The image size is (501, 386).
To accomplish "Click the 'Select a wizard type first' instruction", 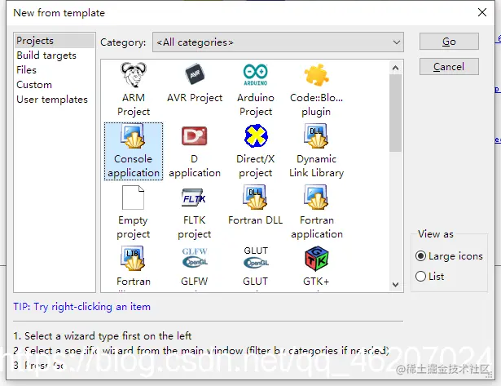I will (103, 335).
